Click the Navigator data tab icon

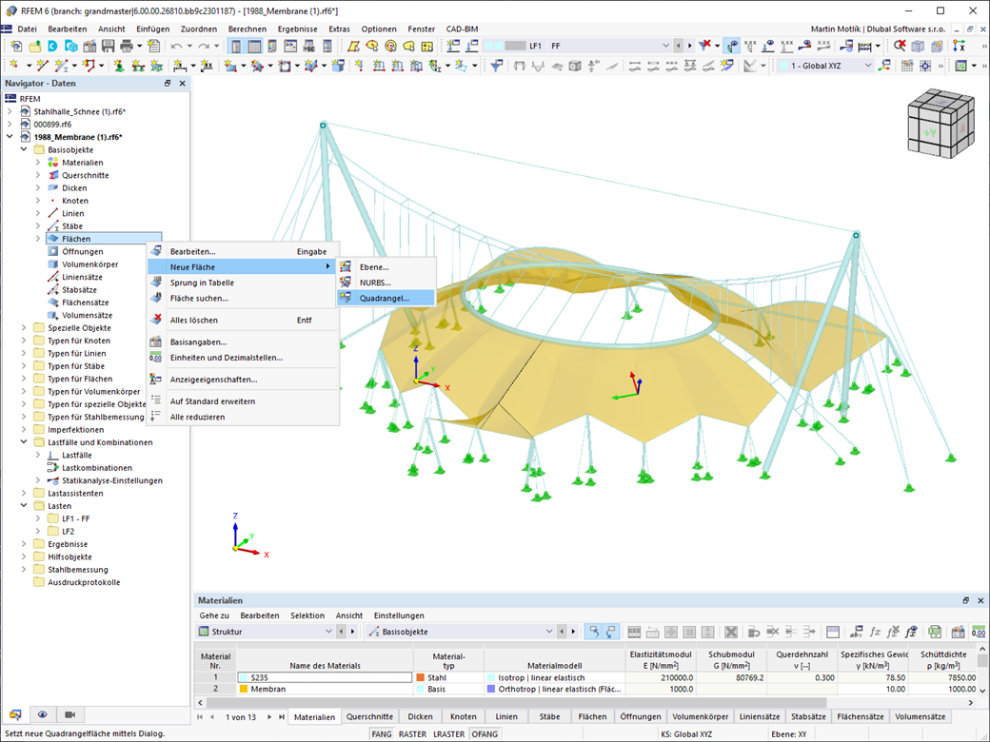(15, 714)
